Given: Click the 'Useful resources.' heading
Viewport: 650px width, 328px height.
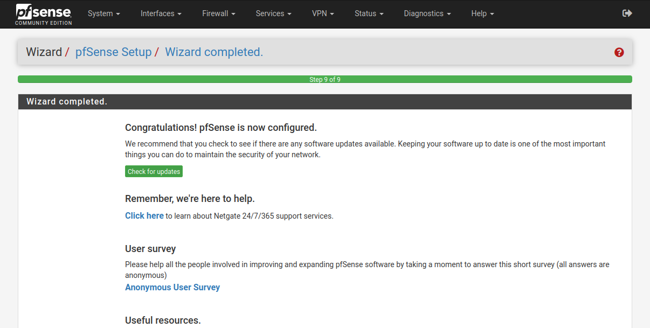Looking at the screenshot, I should click(163, 320).
